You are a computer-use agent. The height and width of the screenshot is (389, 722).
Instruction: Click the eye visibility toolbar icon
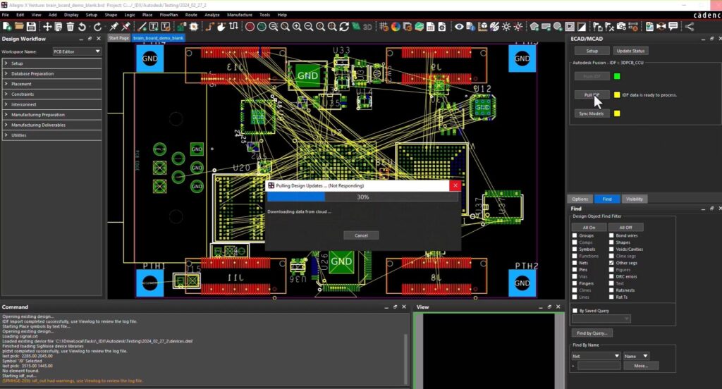459,27
